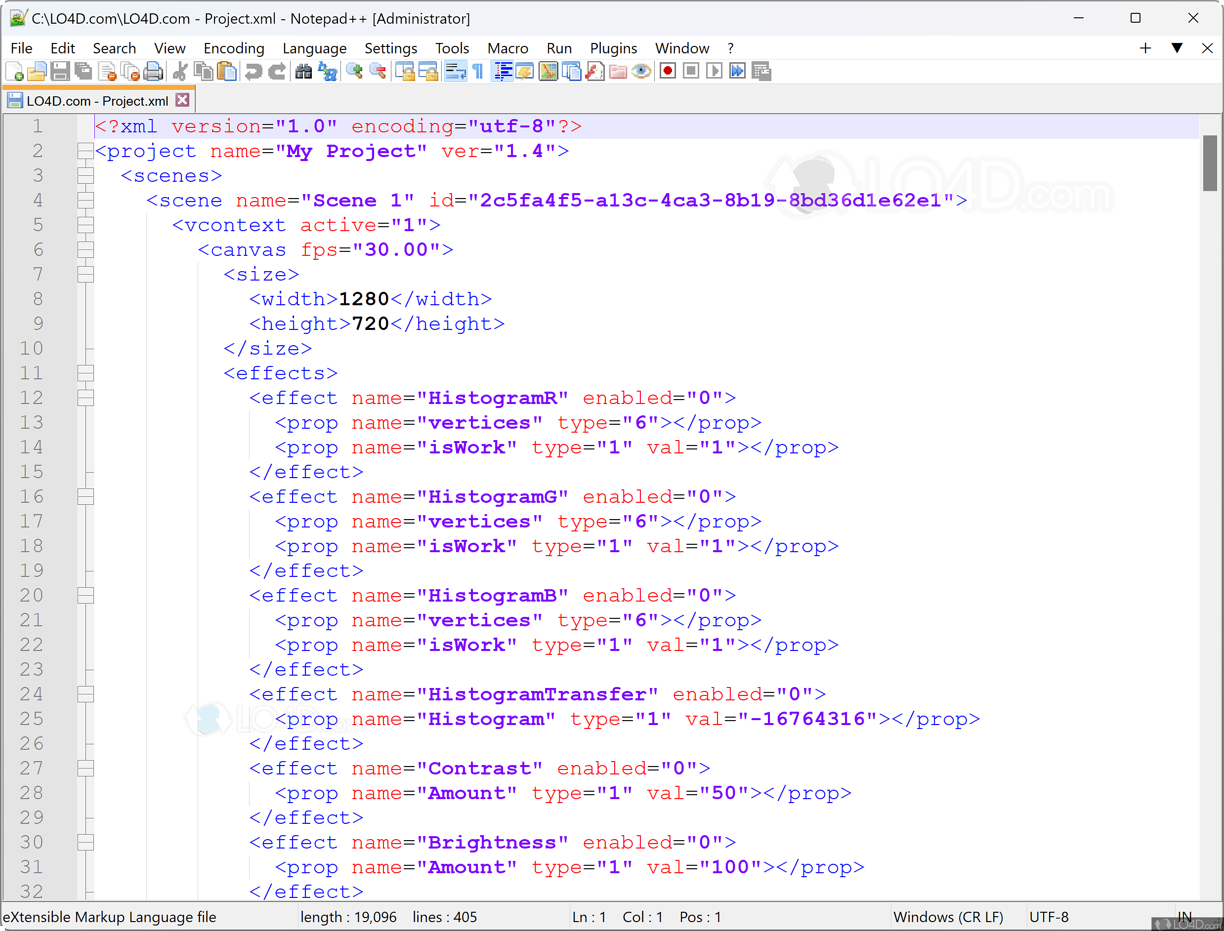
Task: Start macro recording with the red record icon
Action: point(668,71)
